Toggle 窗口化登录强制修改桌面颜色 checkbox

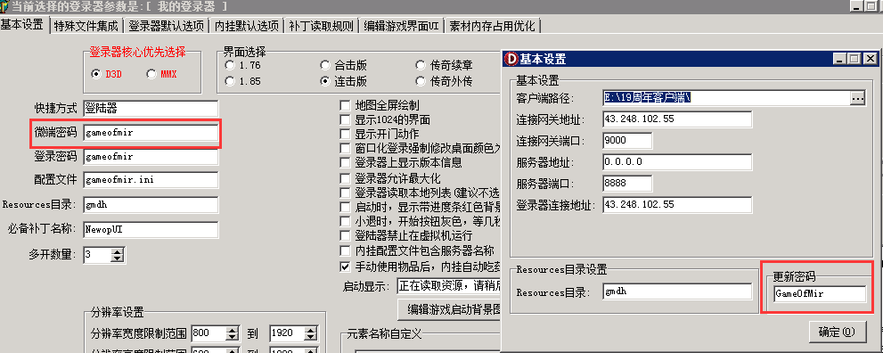coord(345,149)
